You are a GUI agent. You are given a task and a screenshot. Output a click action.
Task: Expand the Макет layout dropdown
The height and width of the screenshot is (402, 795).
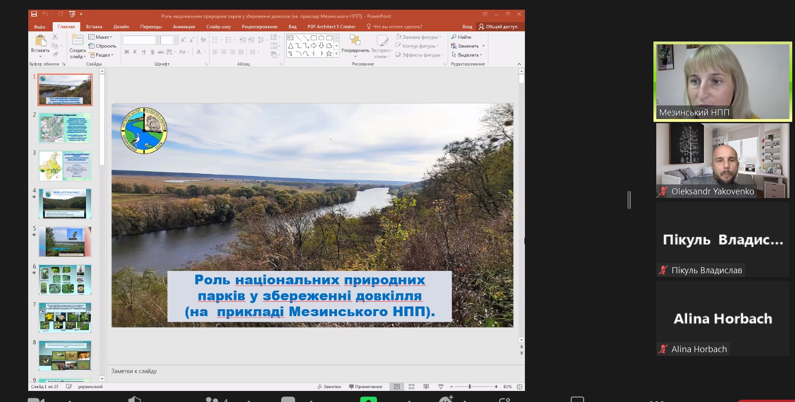pos(100,37)
